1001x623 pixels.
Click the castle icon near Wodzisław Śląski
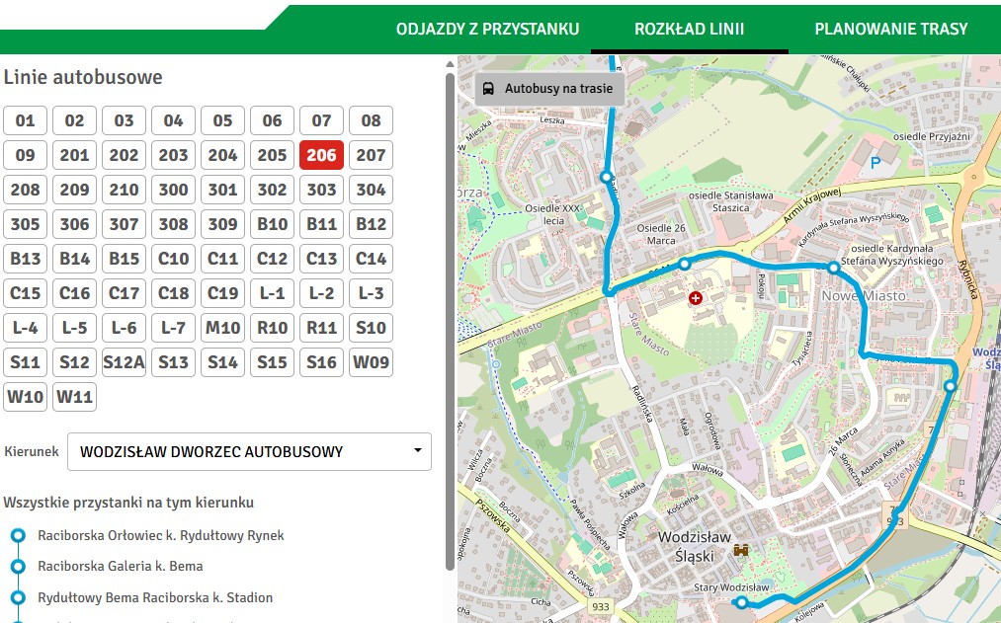(741, 549)
